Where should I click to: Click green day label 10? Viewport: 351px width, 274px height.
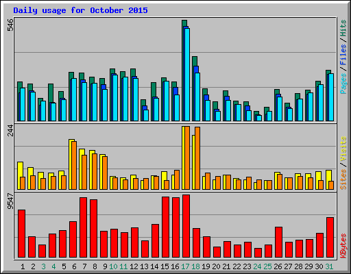click(113, 266)
